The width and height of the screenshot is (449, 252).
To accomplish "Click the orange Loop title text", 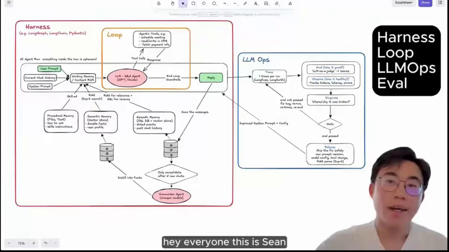I will click(114, 35).
